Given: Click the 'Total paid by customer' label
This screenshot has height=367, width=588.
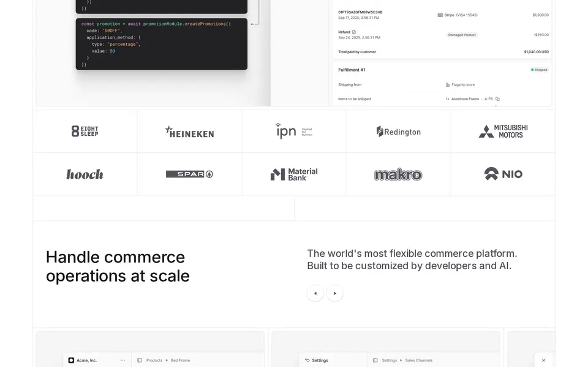Looking at the screenshot, I should (357, 52).
